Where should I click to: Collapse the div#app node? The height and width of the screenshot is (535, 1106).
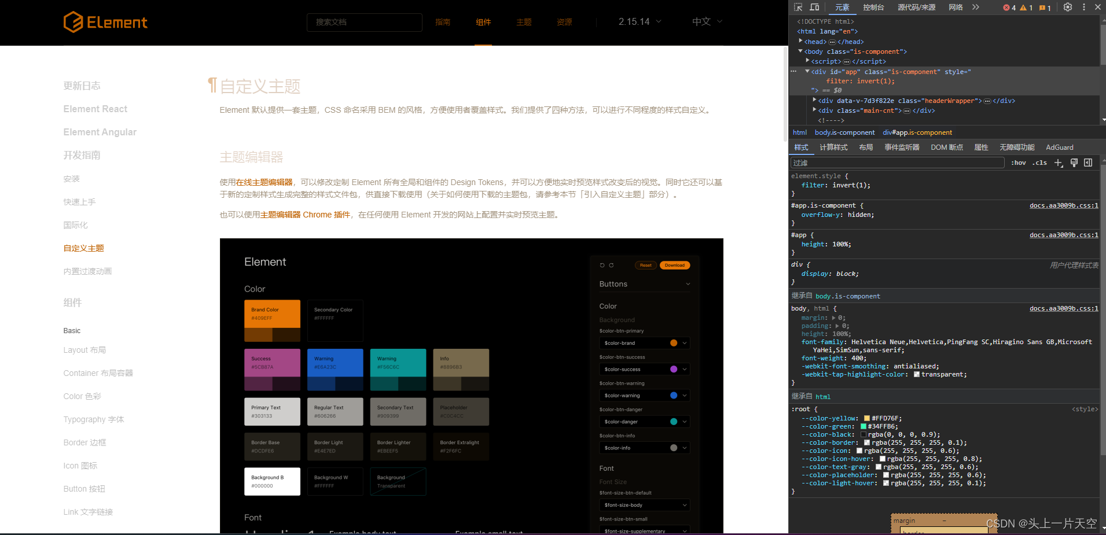click(x=807, y=71)
